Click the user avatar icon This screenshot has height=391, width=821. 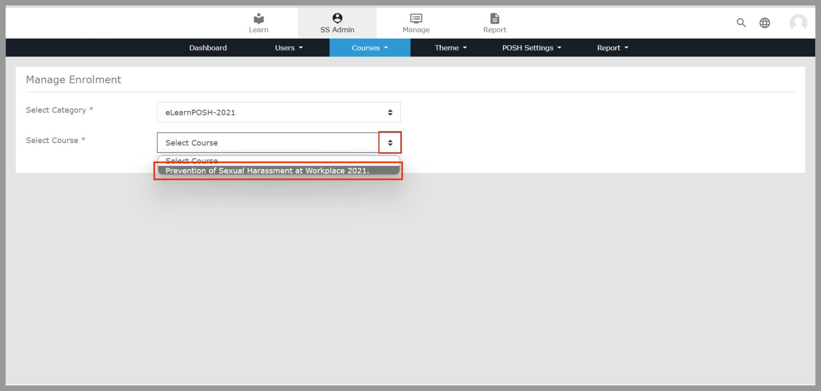798,22
